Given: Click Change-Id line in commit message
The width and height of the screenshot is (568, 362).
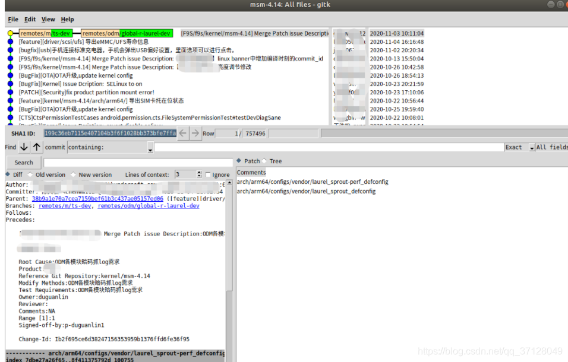Looking at the screenshot, I should point(104,339).
